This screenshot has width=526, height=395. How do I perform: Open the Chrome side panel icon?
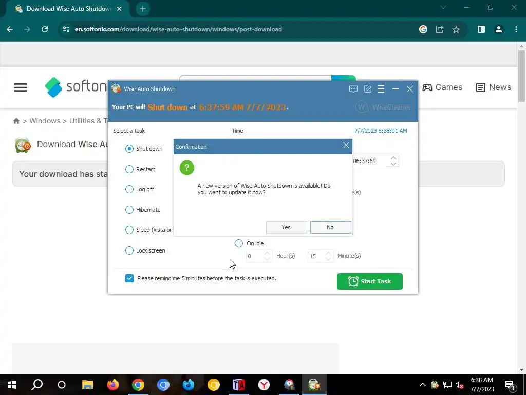click(481, 29)
